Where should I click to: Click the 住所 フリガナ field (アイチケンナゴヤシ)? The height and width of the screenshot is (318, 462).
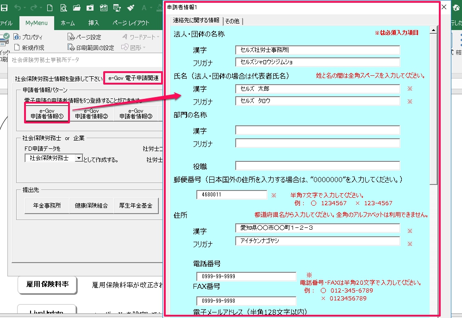tap(318, 241)
